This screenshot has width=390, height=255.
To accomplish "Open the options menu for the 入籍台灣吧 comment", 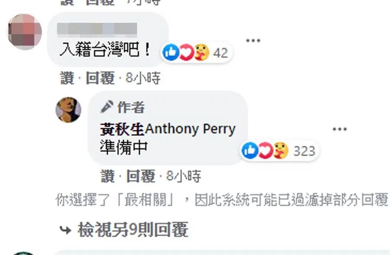I will pos(253,41).
